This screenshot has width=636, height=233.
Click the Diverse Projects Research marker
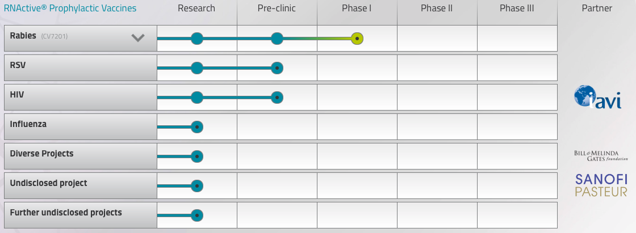196,156
